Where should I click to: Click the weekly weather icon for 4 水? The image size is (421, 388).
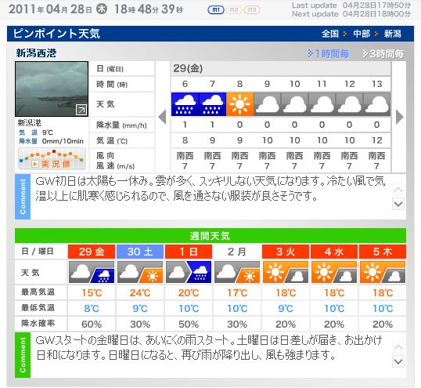click(334, 272)
